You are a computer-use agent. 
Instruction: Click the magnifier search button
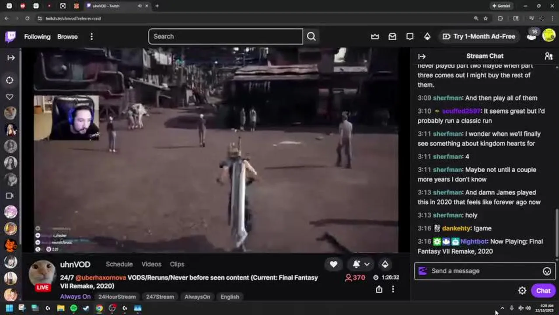[311, 36]
